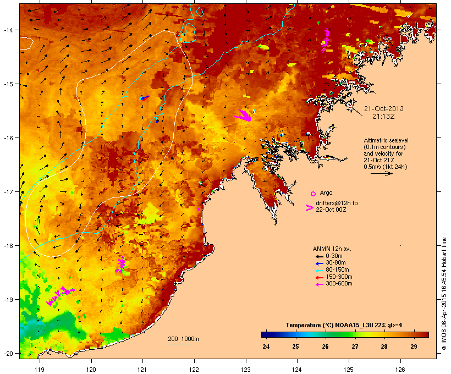Click the longitude label 122

[194, 370]
